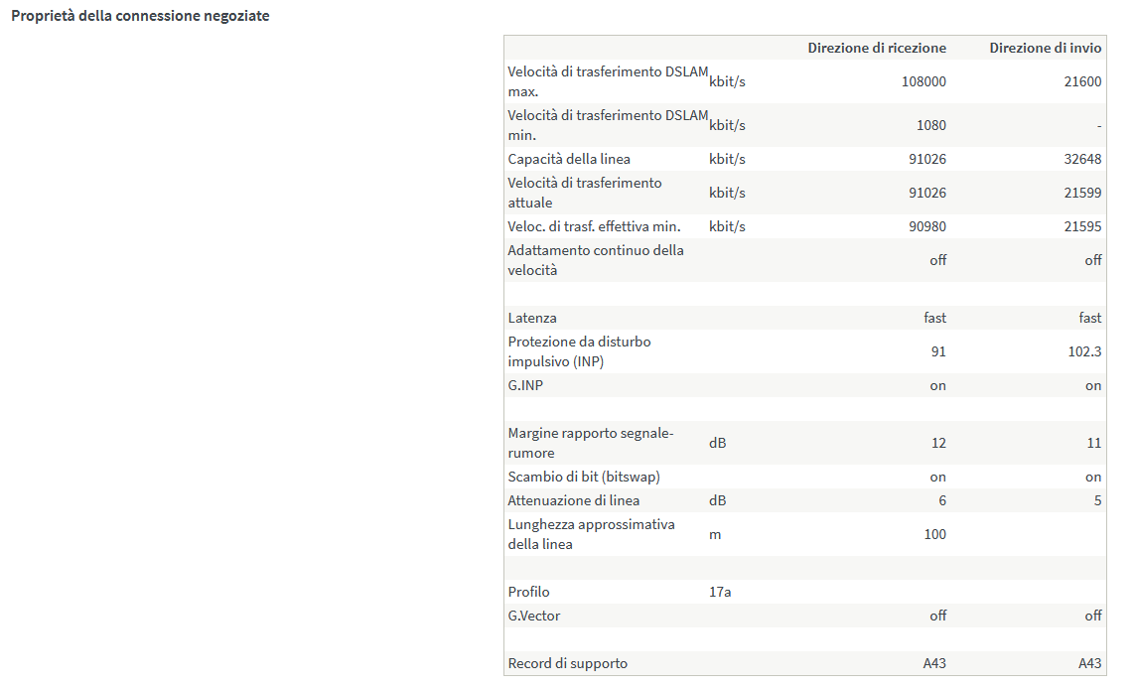
Task: Click the 'G.Vector' row label
Action: tap(534, 616)
